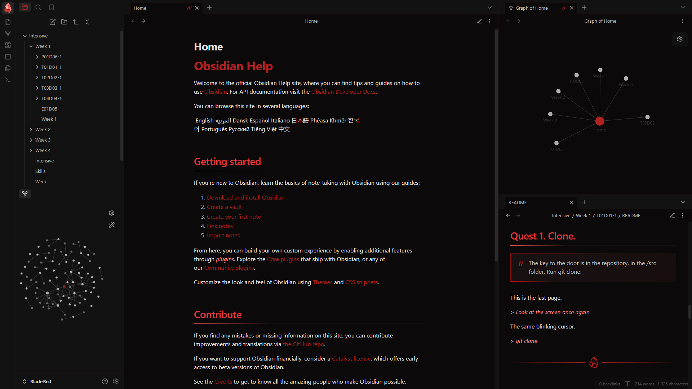
Task: Click Home pane vertical scrollbar
Action: pos(496,146)
